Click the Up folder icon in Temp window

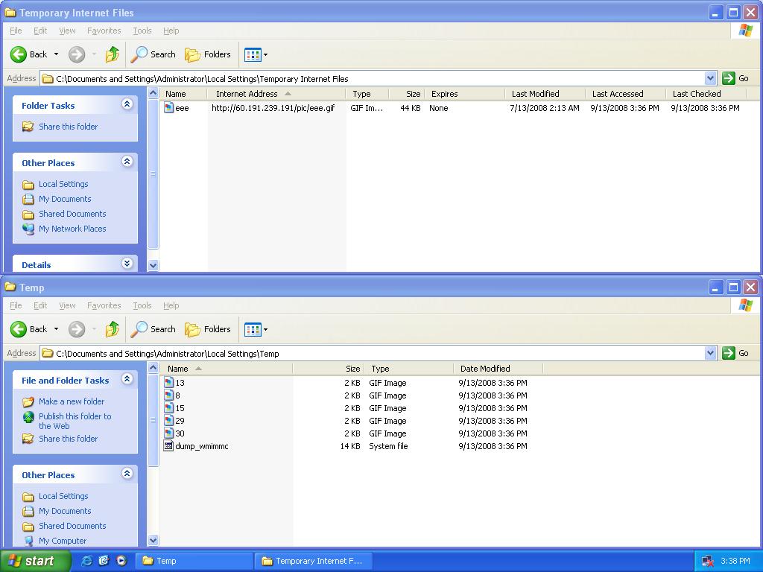click(113, 329)
